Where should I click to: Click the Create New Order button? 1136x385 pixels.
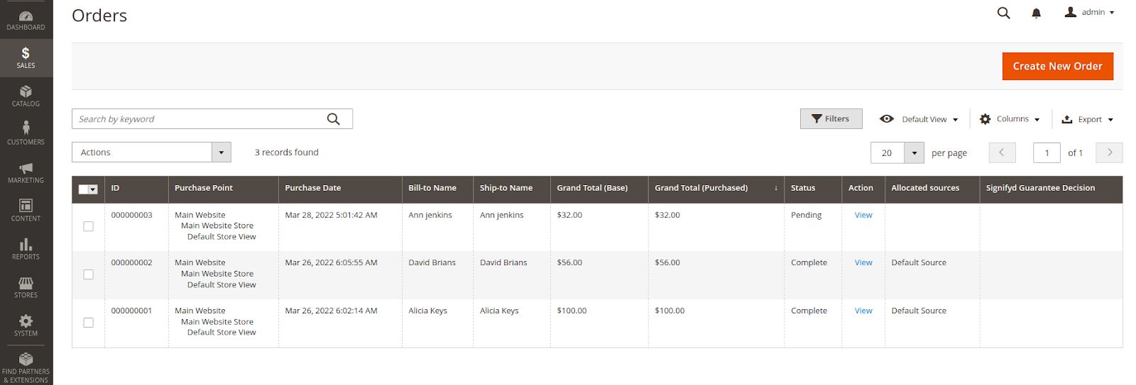pos(1057,66)
